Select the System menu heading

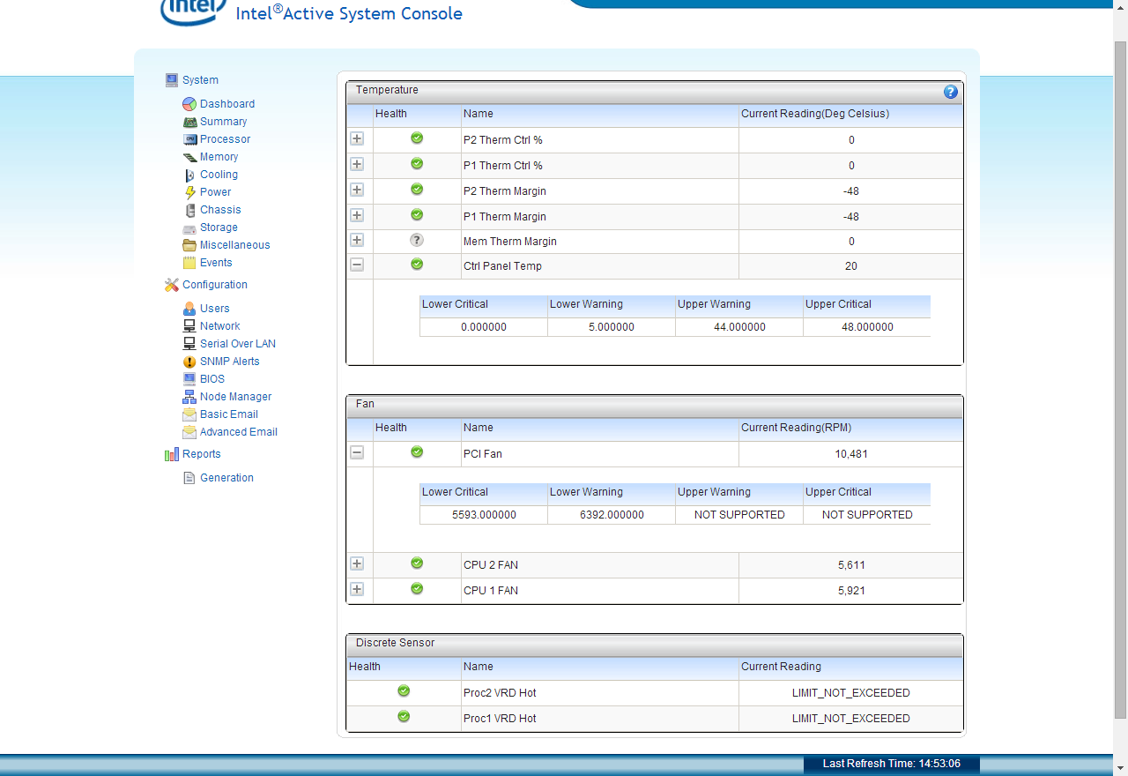(x=200, y=80)
